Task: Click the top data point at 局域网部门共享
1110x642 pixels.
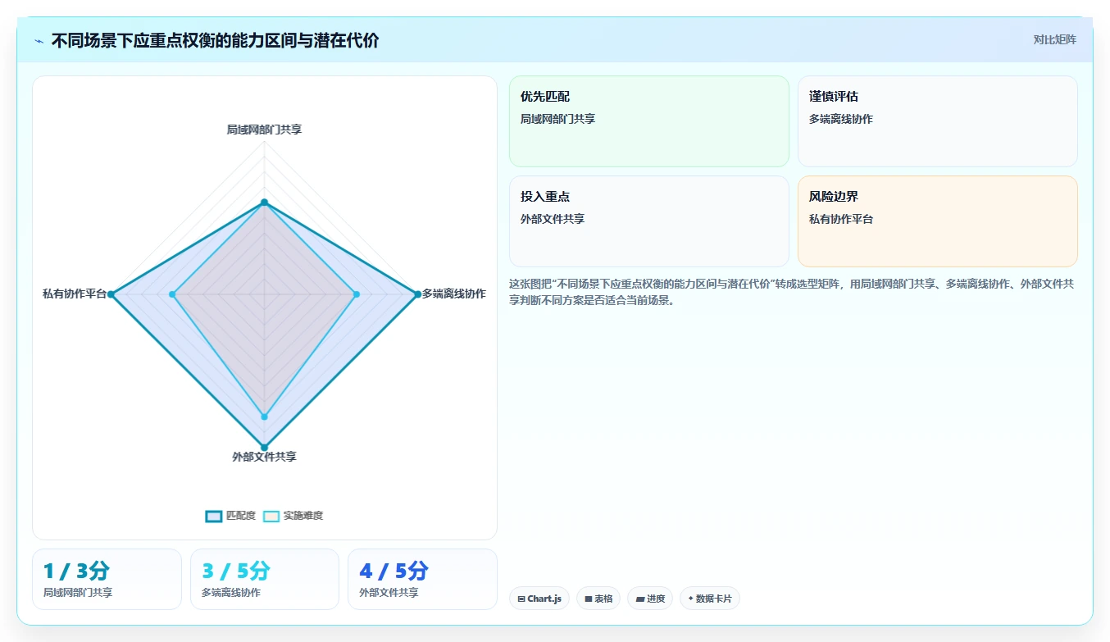Action: 264,202
